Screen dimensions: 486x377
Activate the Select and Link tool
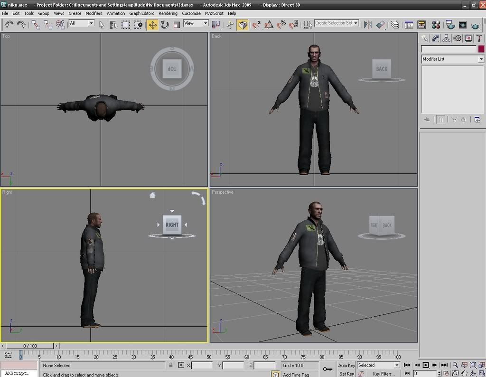pyautogui.click(x=36, y=25)
